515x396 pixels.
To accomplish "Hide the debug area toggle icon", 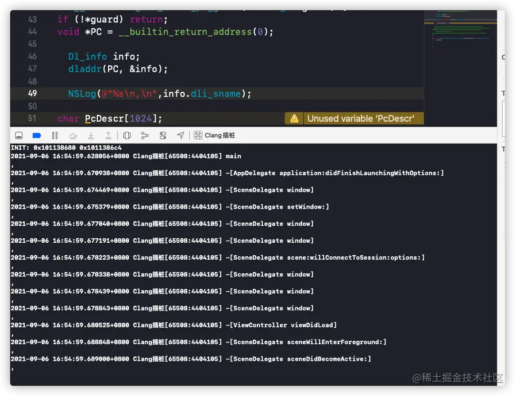I will tap(19, 135).
